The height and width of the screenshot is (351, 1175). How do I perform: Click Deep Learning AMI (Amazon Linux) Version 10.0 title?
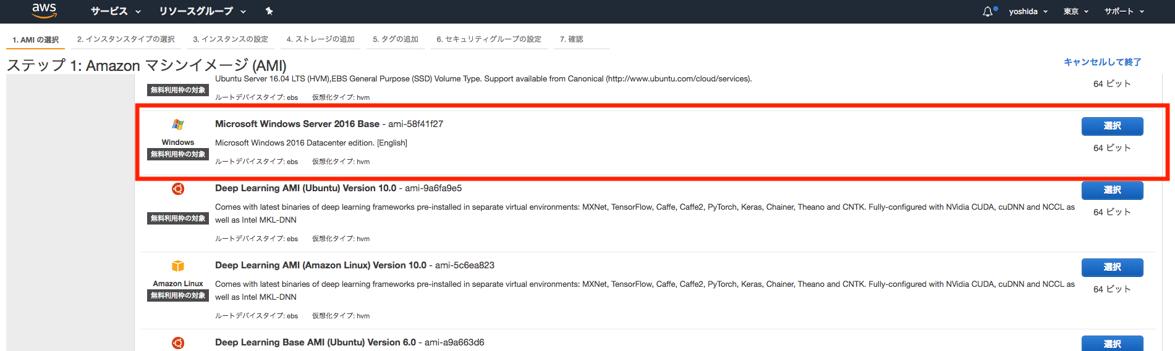click(x=321, y=265)
